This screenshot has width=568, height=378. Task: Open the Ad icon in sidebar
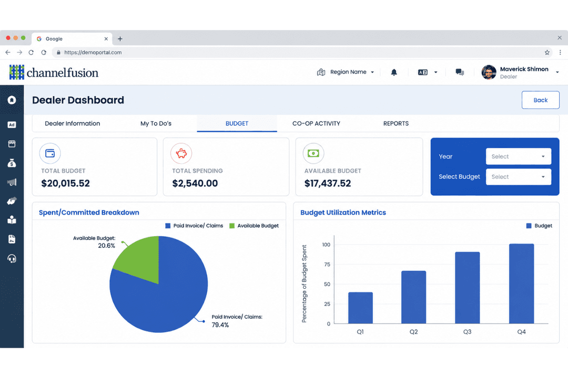12,125
